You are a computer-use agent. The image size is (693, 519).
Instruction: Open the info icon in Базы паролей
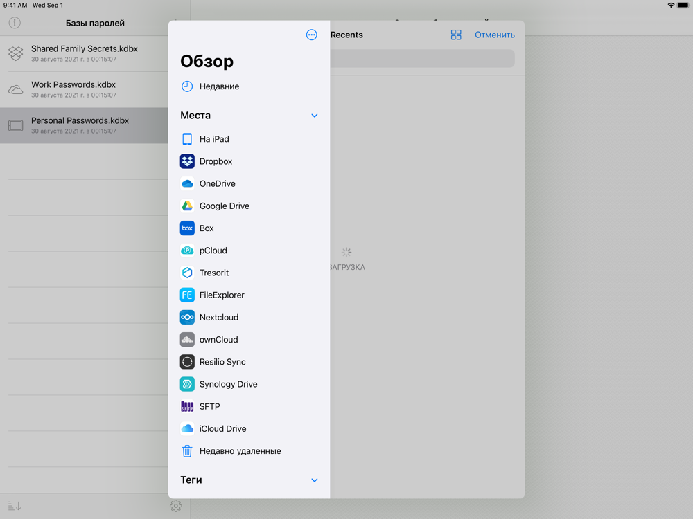15,23
